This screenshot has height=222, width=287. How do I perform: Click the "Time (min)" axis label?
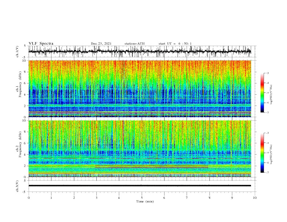(x=145, y=201)
